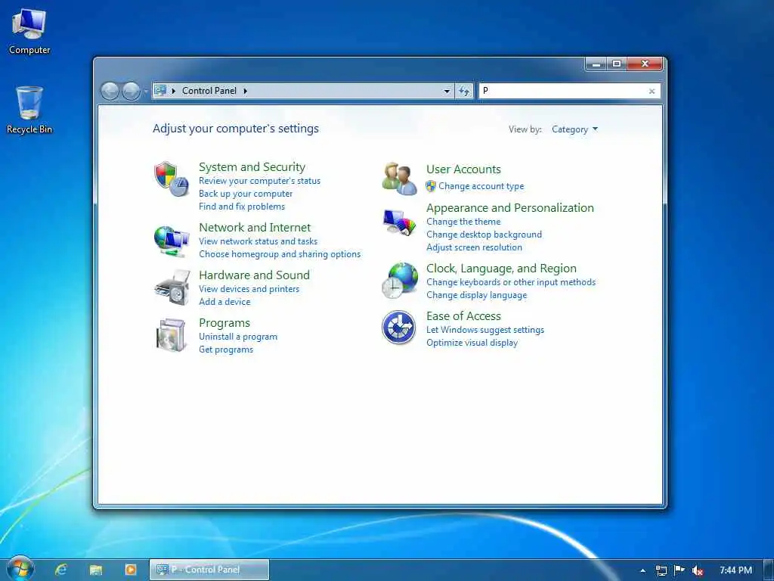774x581 pixels.
Task: Open the Ease of Access heading link
Action: pyautogui.click(x=463, y=316)
